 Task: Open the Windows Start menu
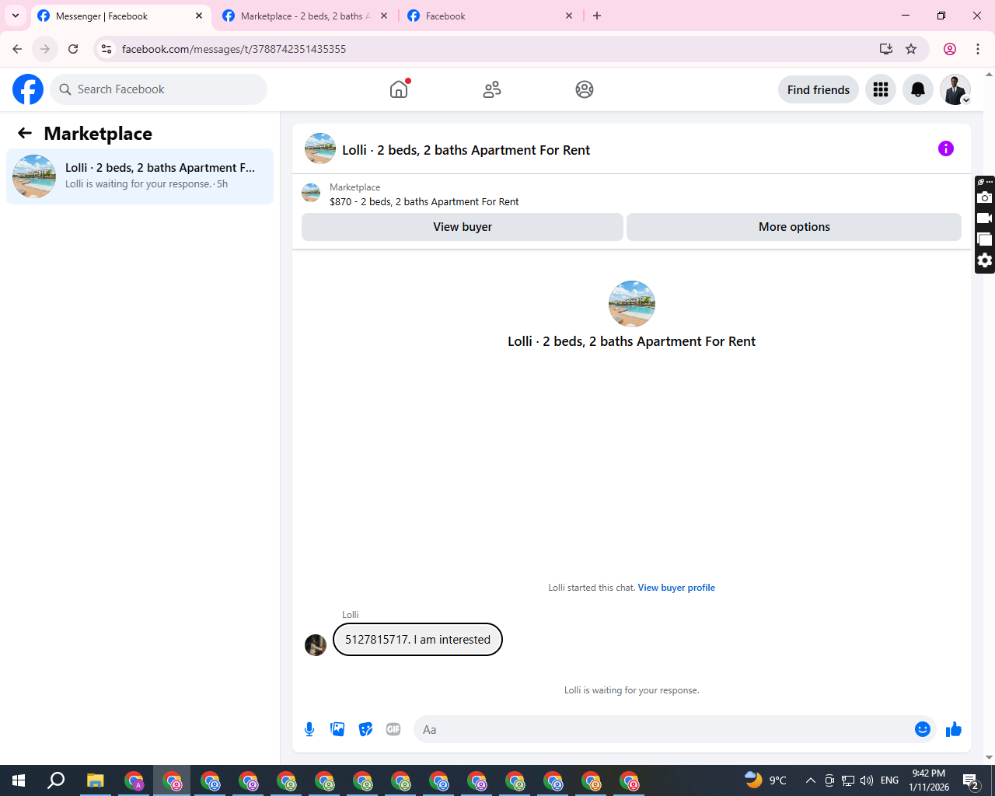tap(19, 780)
